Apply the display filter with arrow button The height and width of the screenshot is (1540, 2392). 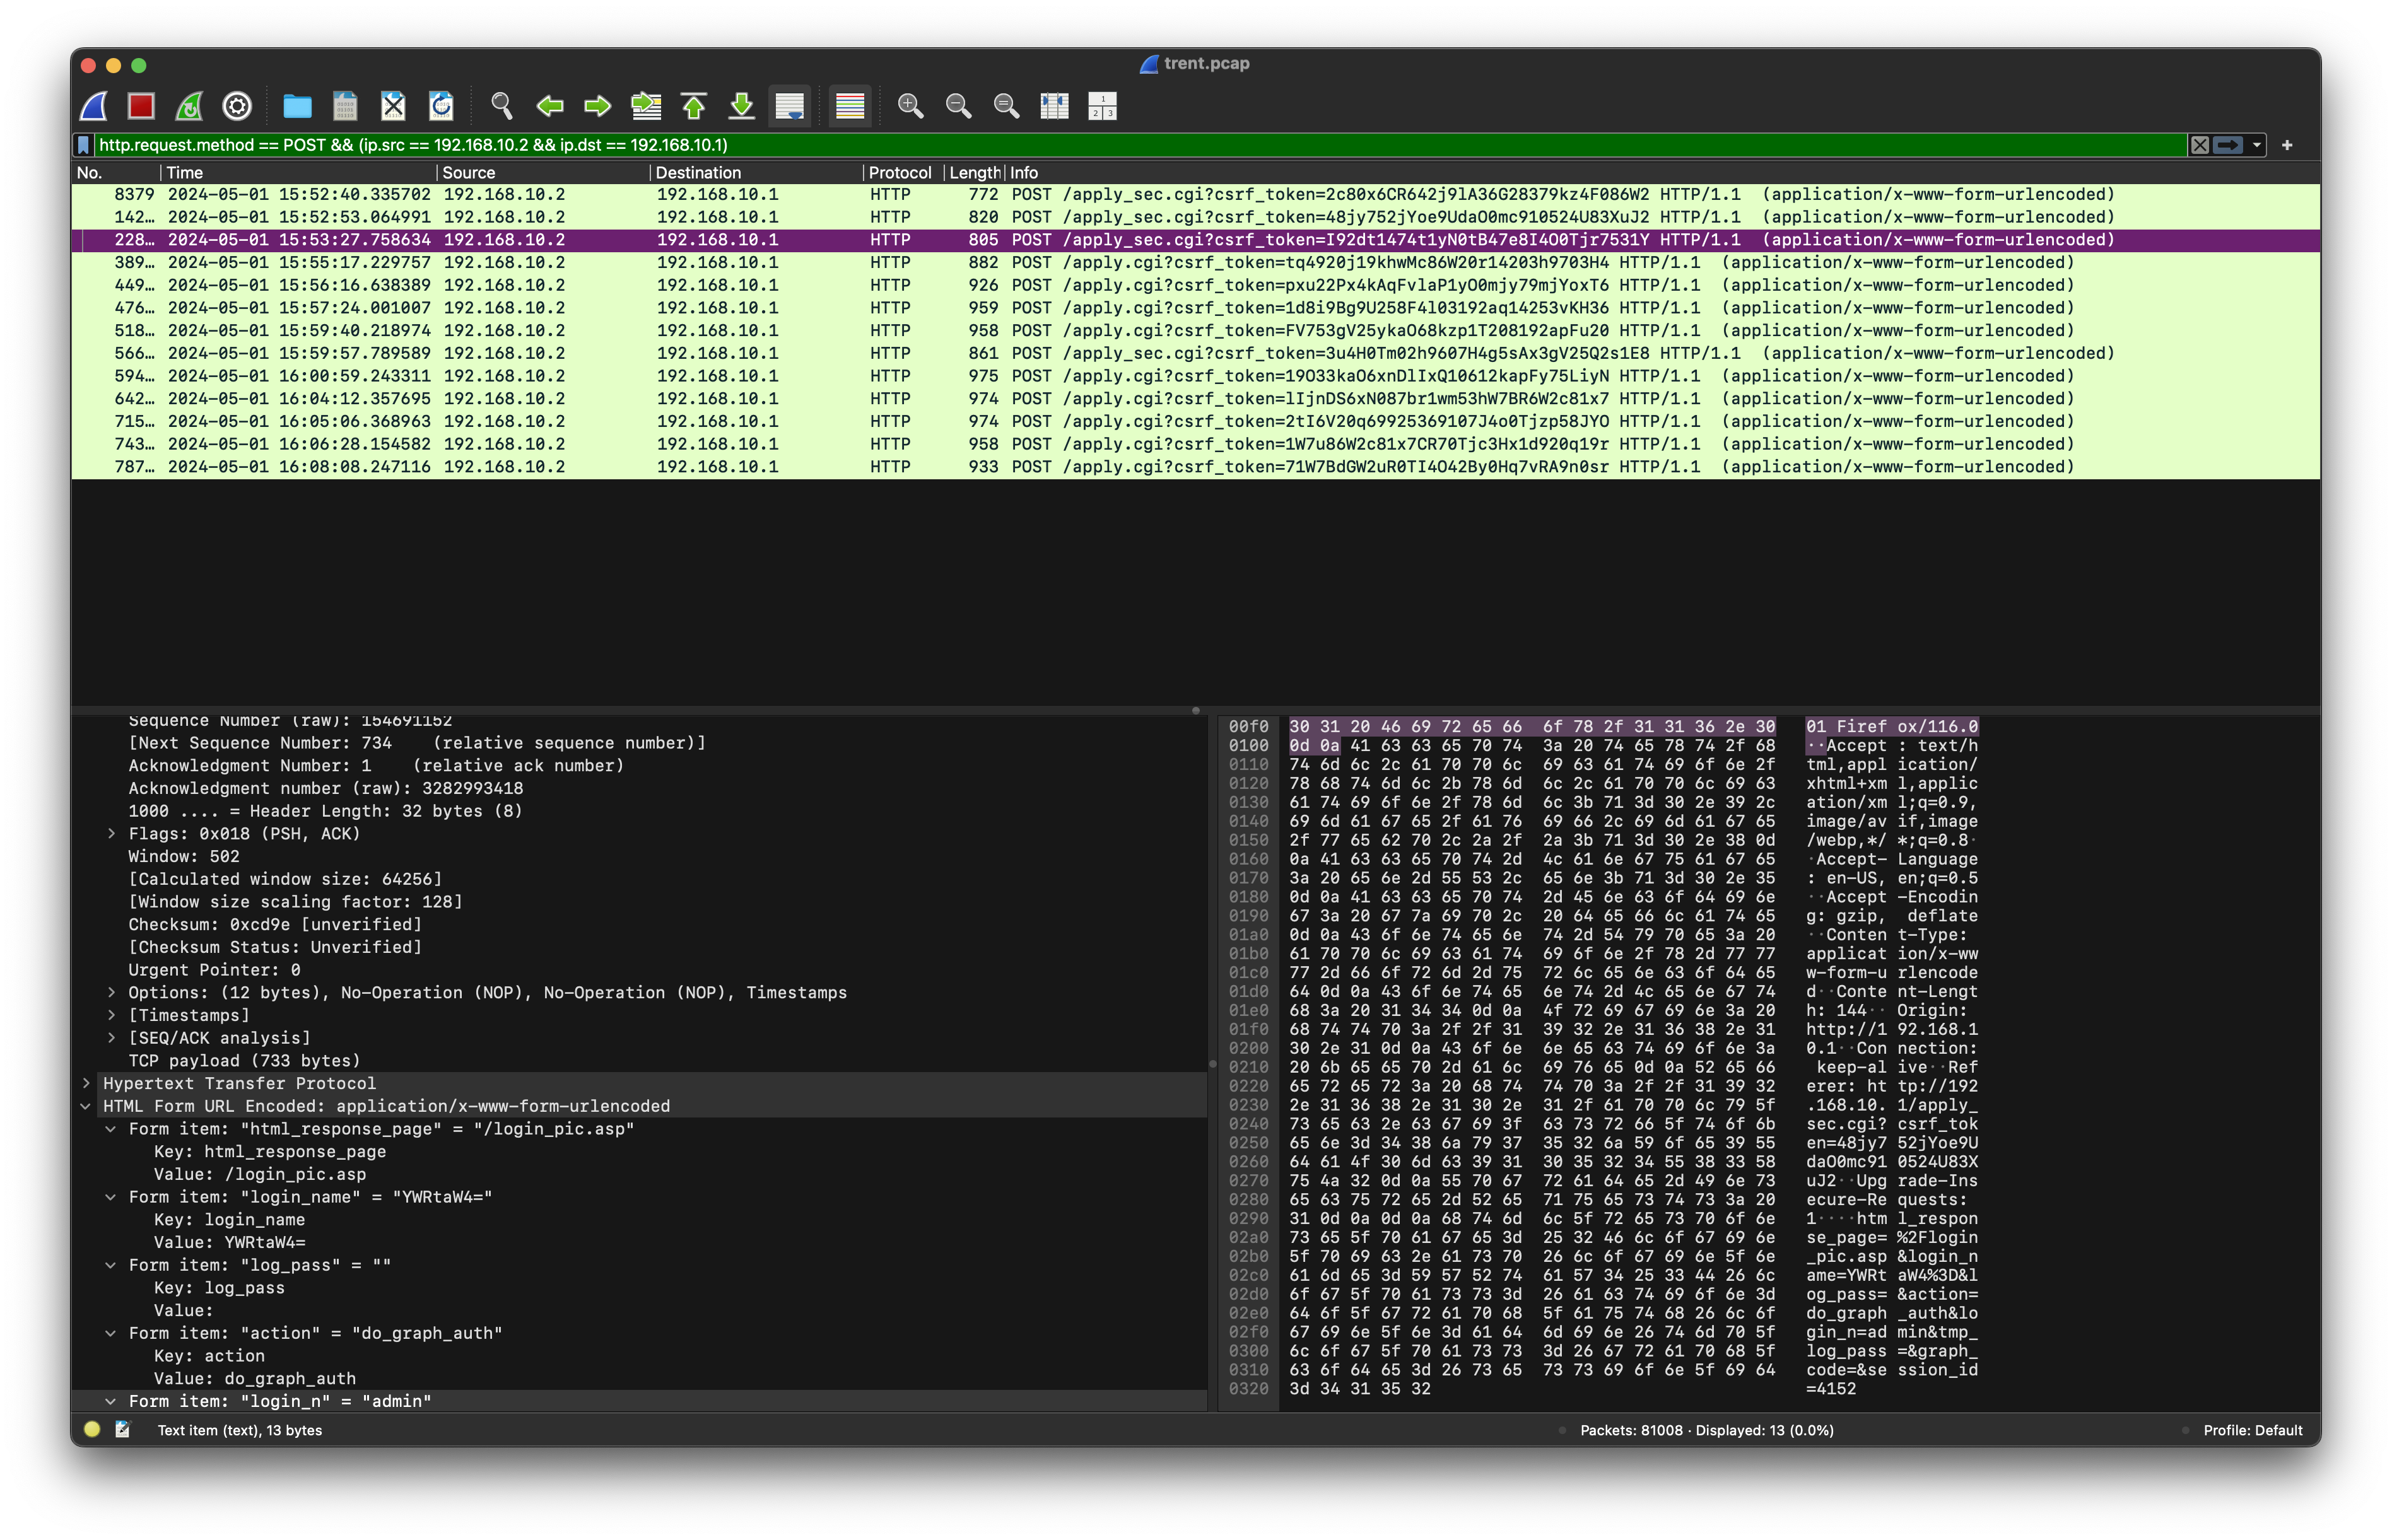(2228, 145)
